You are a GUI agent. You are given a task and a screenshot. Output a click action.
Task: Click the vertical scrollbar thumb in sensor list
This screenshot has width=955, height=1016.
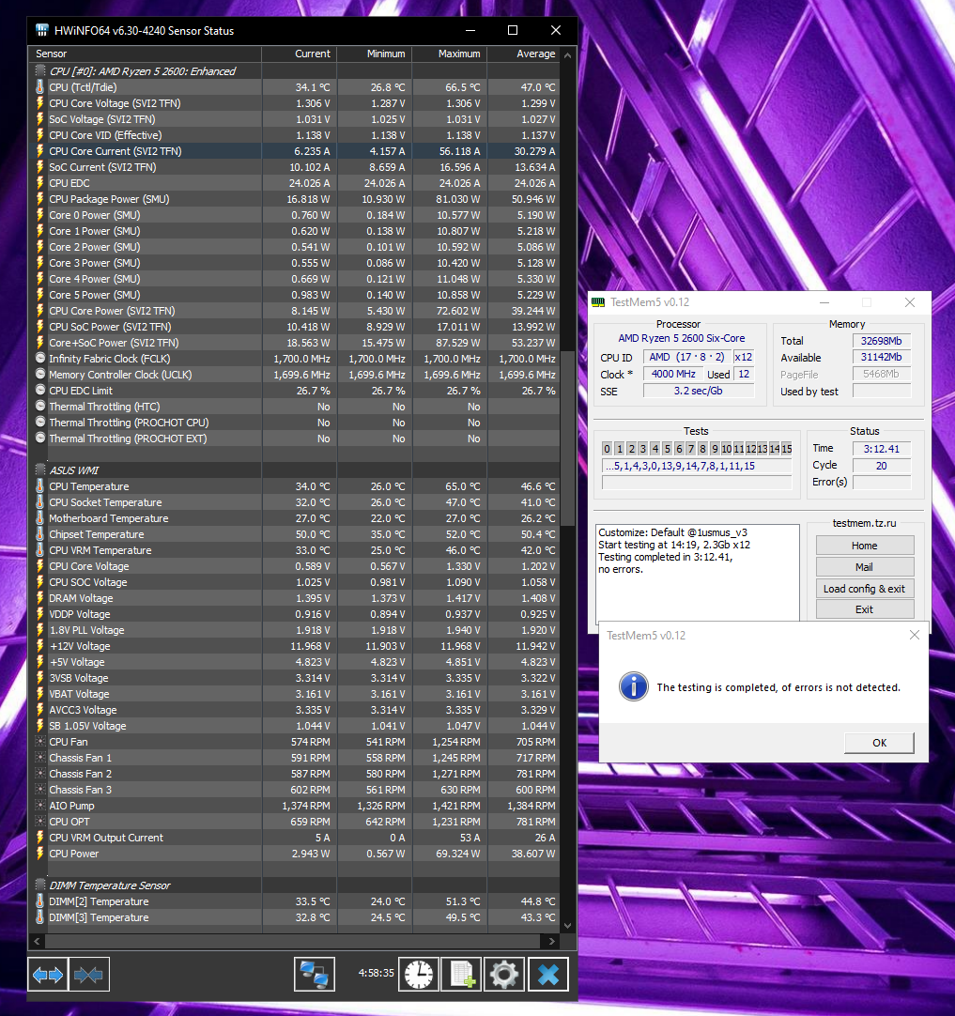coord(567,438)
